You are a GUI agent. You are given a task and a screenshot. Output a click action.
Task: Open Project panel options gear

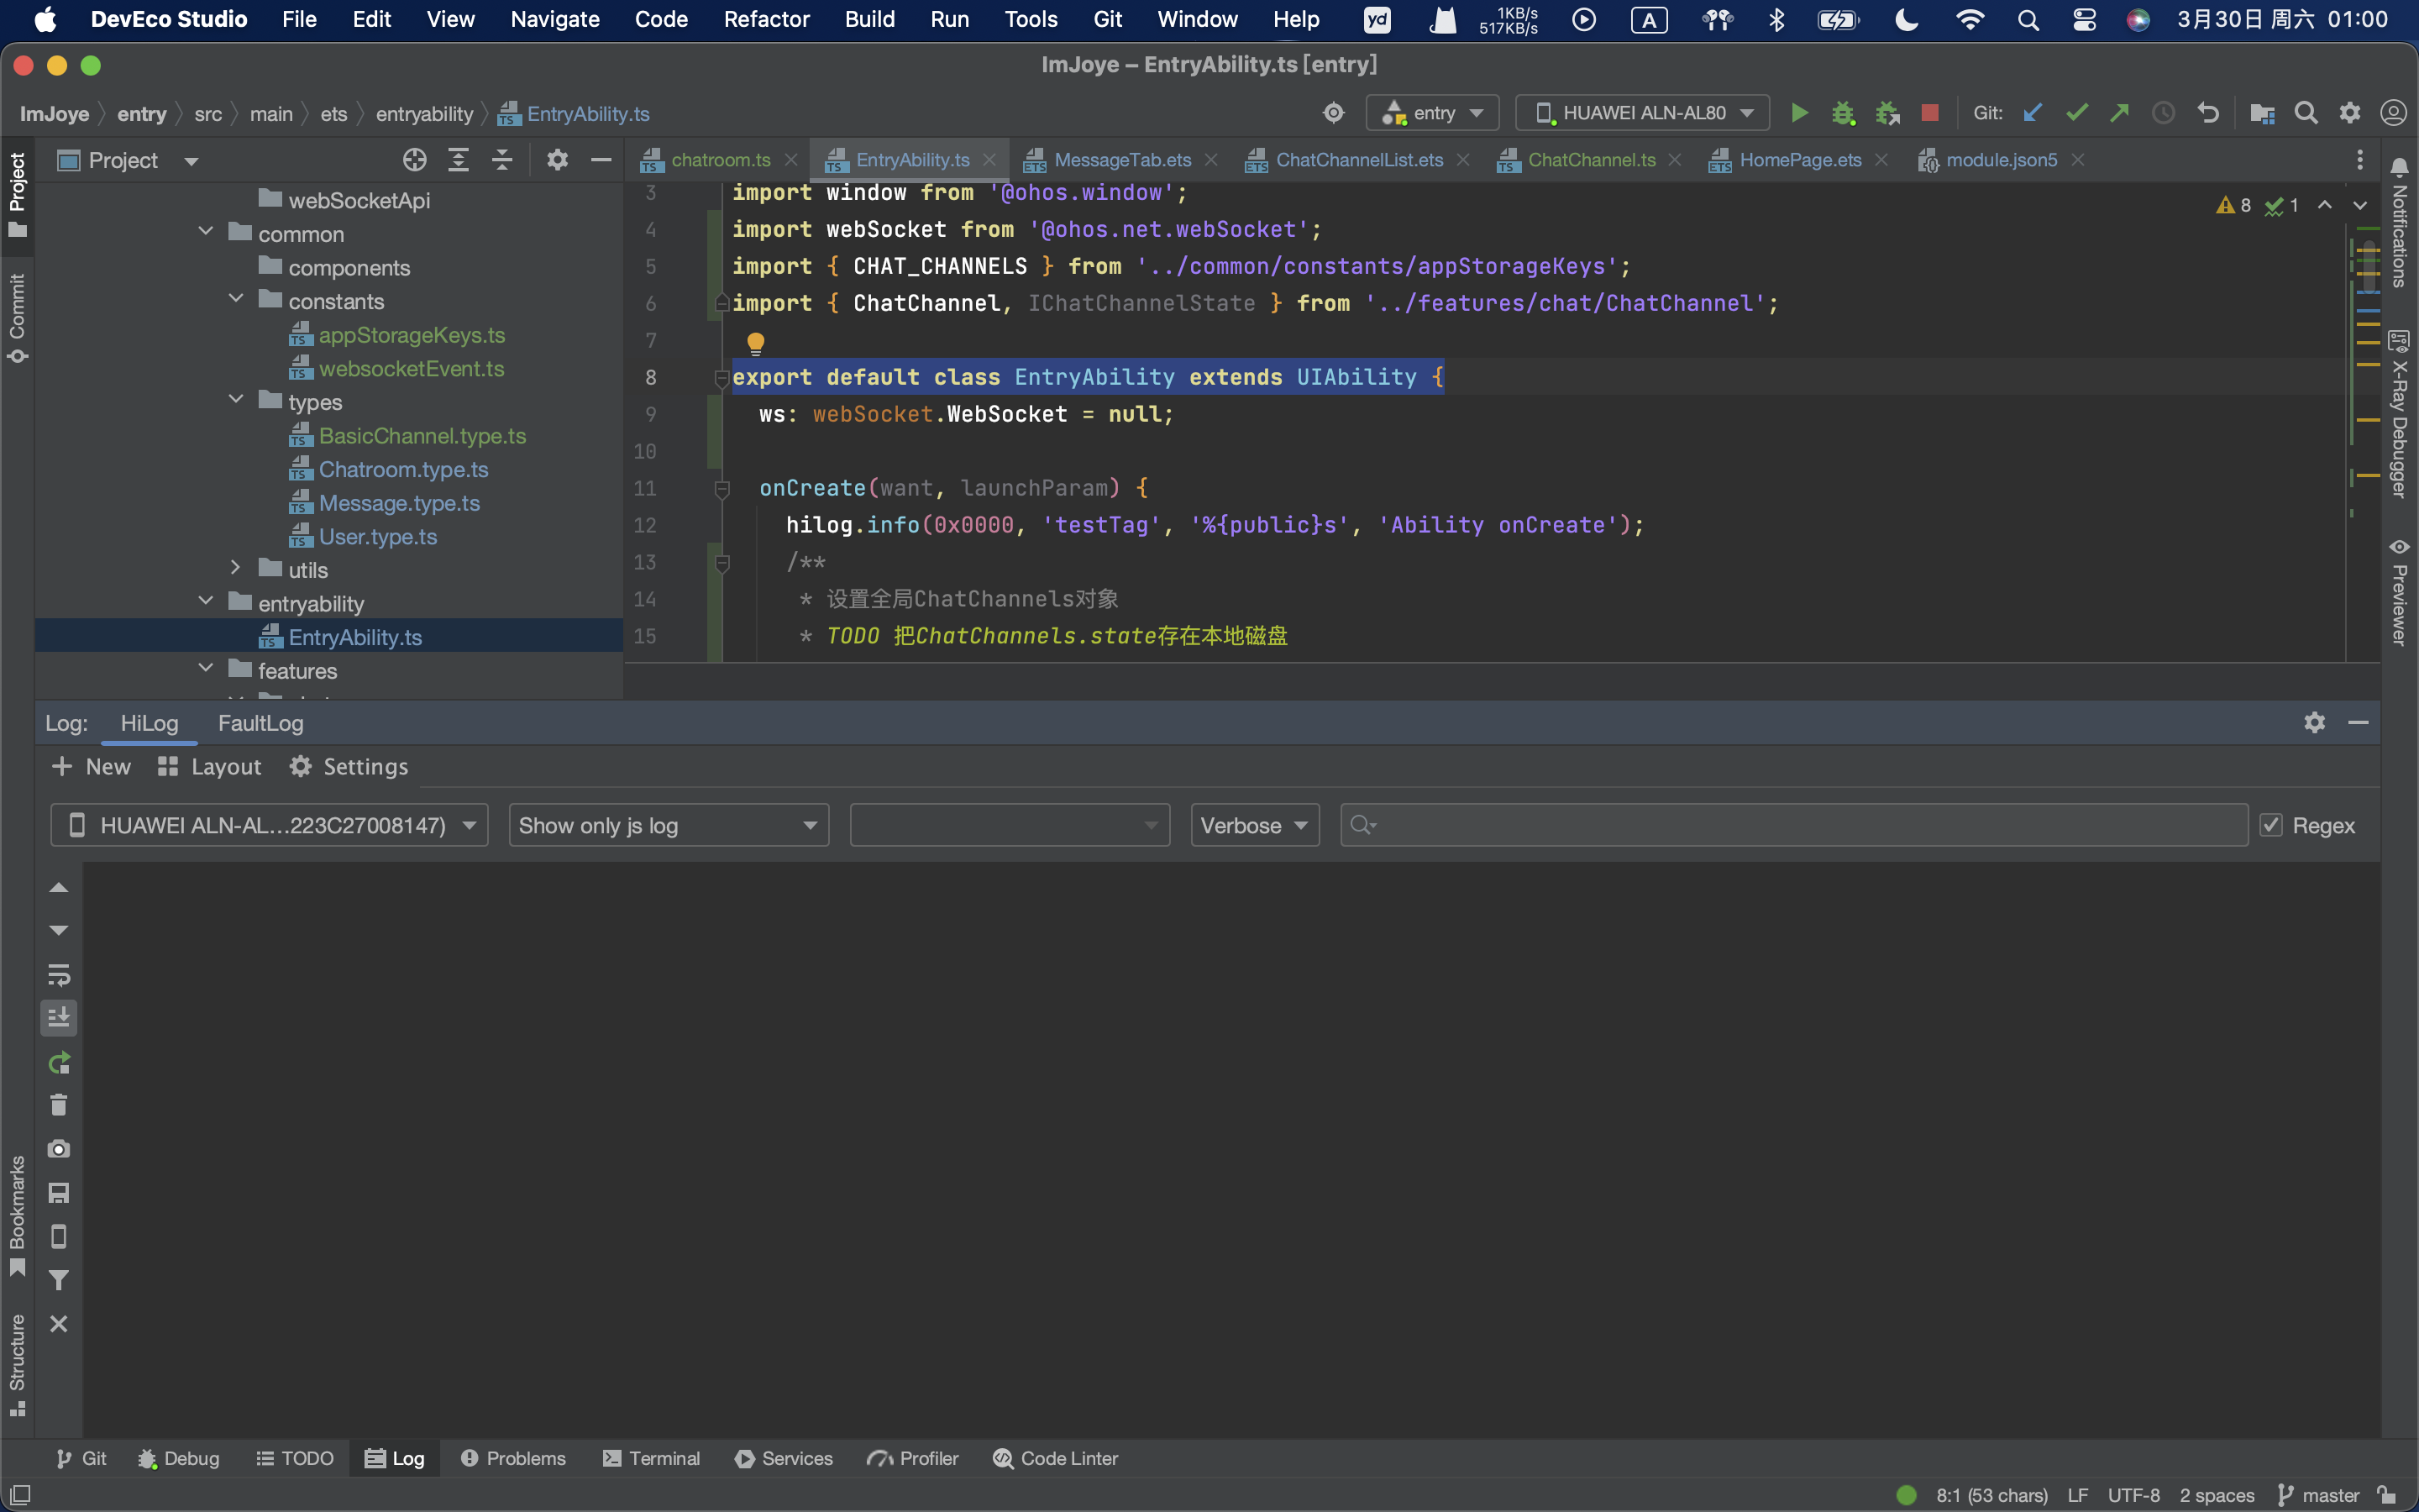[557, 160]
